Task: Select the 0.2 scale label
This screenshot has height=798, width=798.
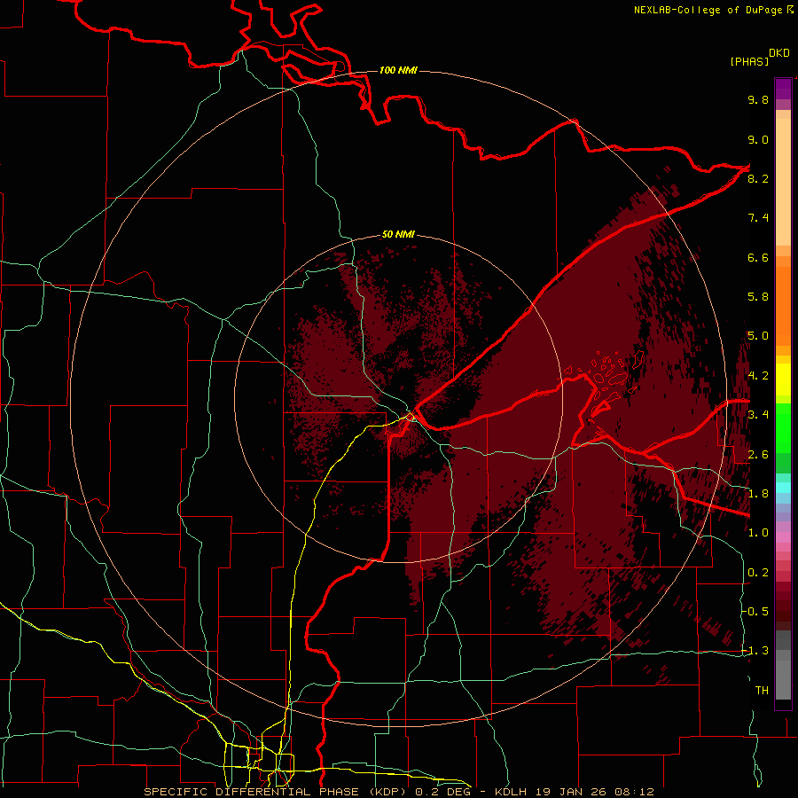Action: 758,573
